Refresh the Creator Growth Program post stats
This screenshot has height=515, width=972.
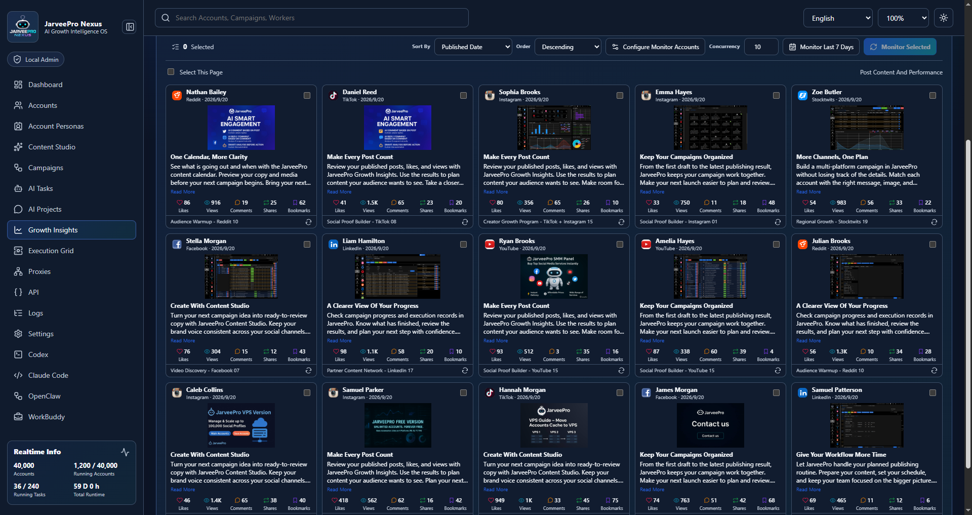[621, 222]
